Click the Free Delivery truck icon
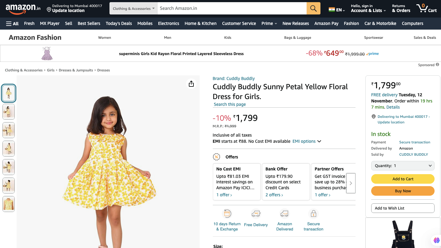The image size is (441, 248). point(256,214)
